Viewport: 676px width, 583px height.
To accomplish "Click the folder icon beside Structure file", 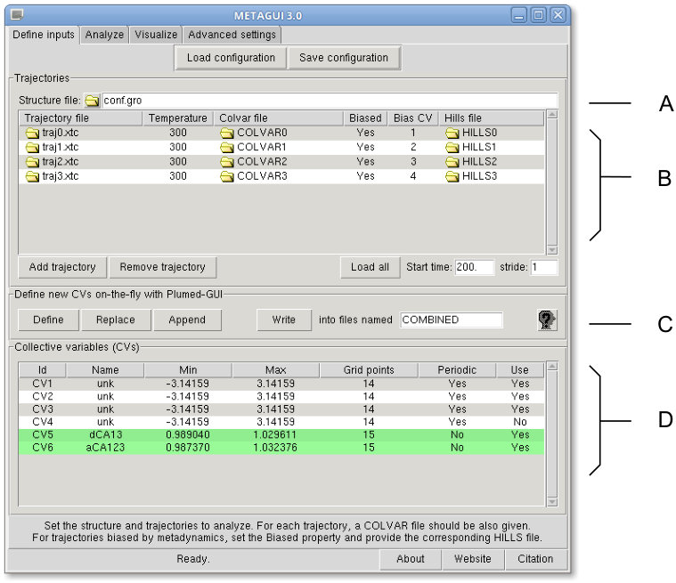I will pos(92,101).
